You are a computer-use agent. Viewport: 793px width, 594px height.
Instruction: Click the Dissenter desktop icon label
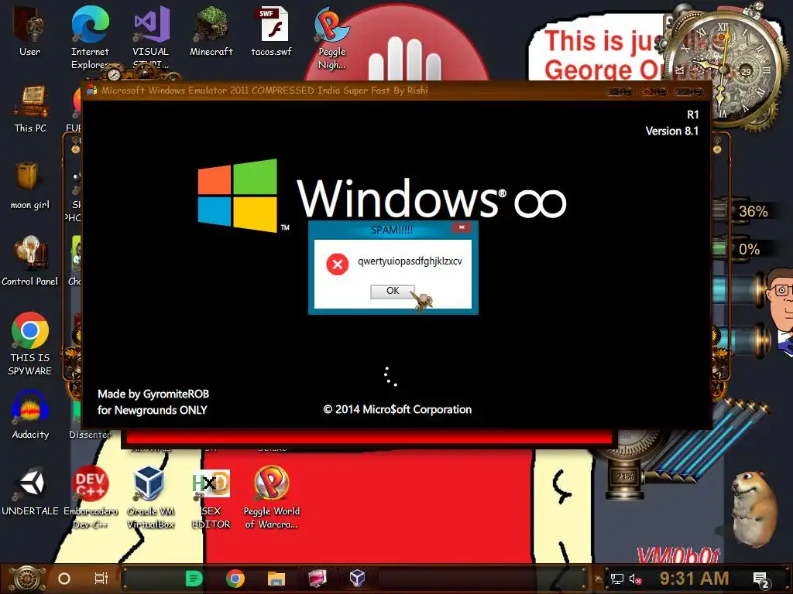point(90,435)
